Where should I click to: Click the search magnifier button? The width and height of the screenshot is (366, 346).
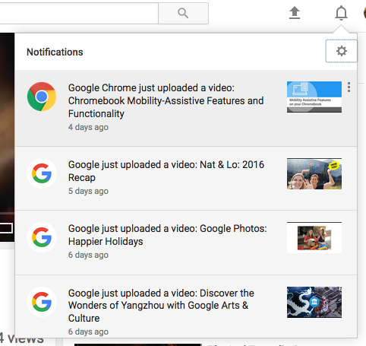pos(183,13)
